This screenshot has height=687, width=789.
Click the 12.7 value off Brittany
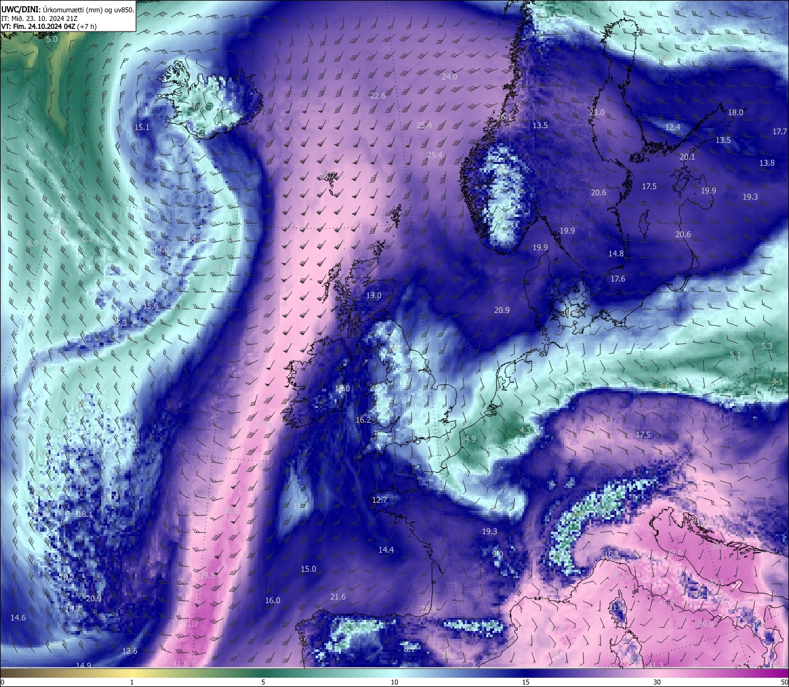coord(380,500)
